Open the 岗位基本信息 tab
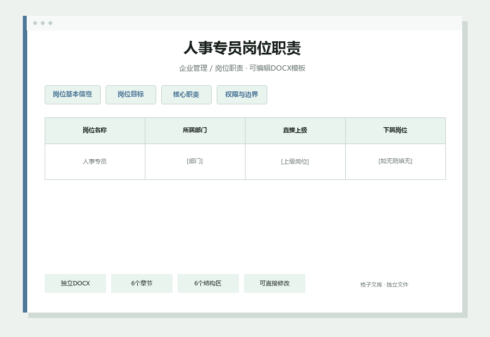The image size is (490, 337). (x=72, y=95)
